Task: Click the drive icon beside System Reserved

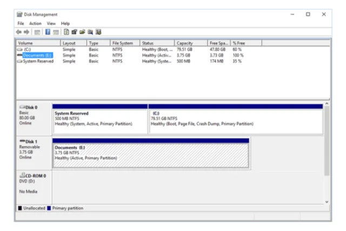Action: [x=20, y=61]
